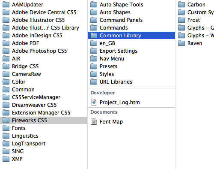Select the Command Panels folder

131,20
